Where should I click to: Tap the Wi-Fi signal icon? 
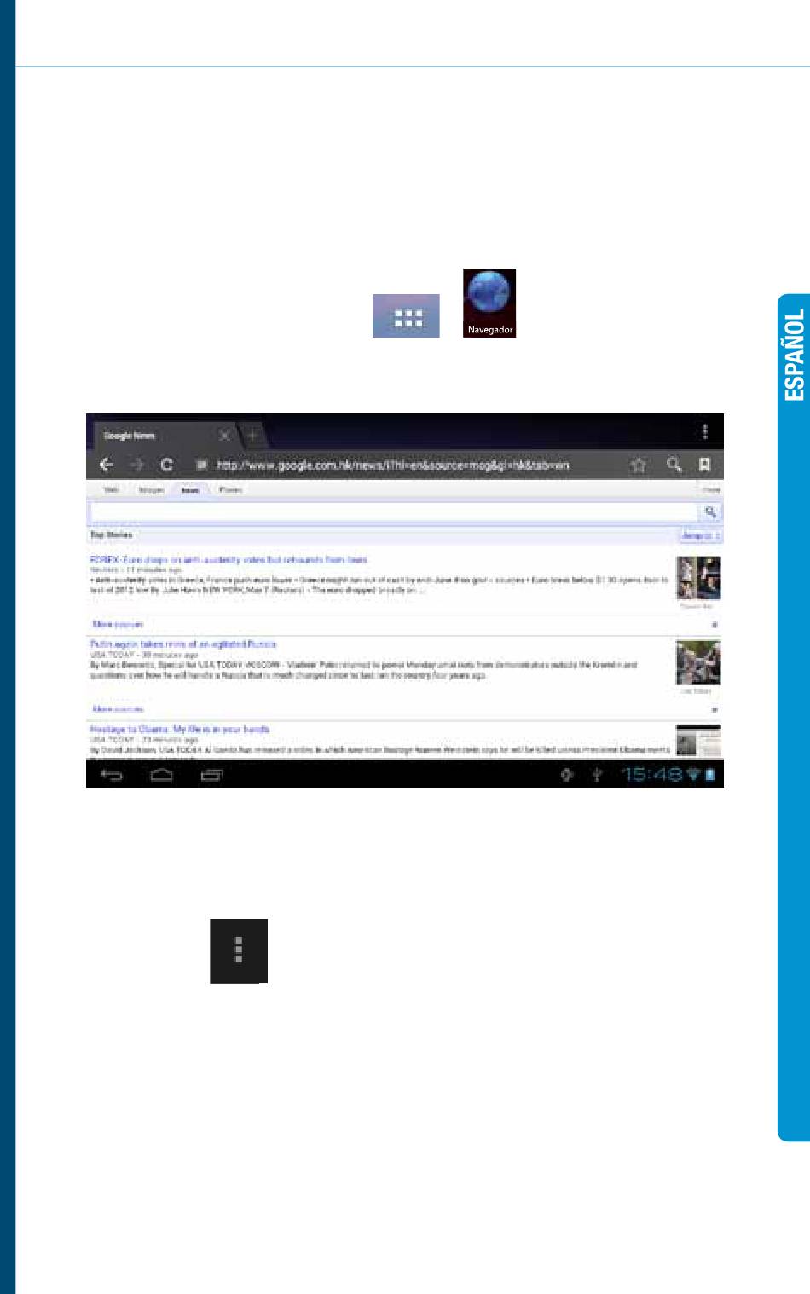point(694,774)
